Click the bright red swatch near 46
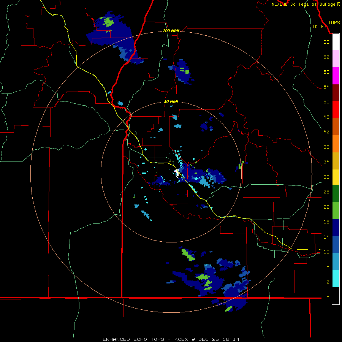 [x=336, y=109]
